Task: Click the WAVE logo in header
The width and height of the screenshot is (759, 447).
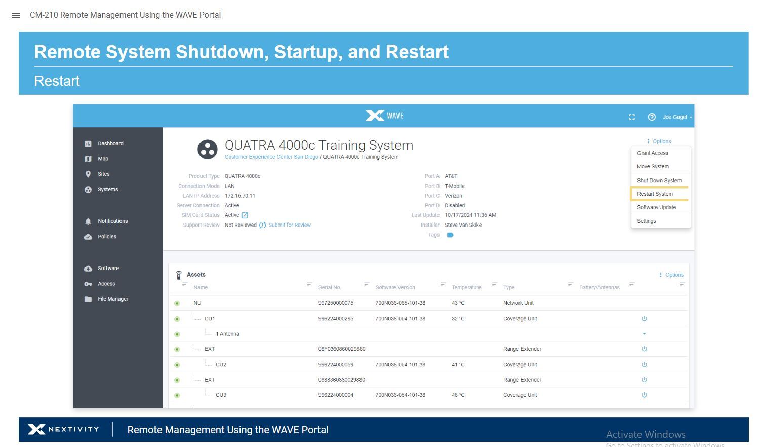Action: tap(384, 116)
